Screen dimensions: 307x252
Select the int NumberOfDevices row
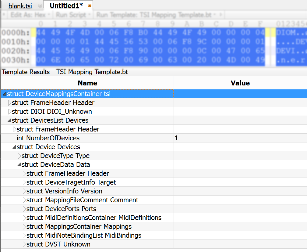click(x=48, y=138)
